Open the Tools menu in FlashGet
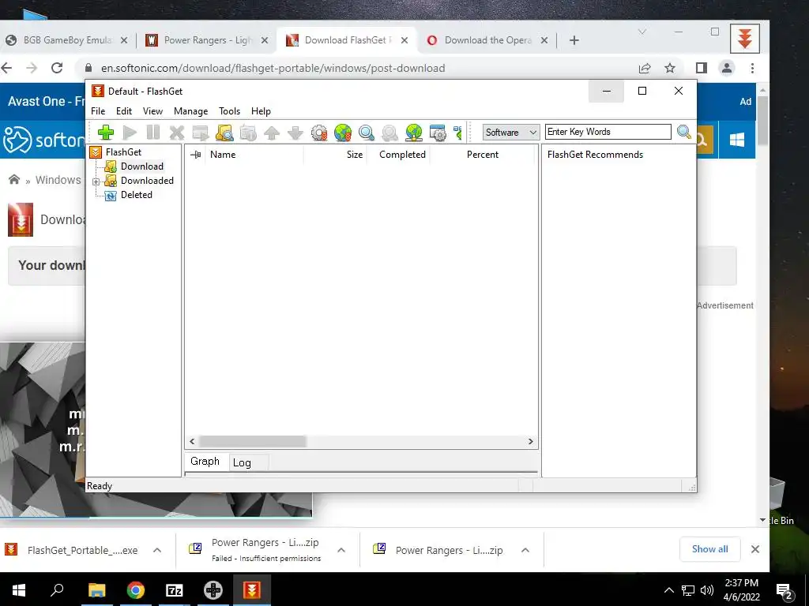Viewport: 809px width, 606px height. 230,110
